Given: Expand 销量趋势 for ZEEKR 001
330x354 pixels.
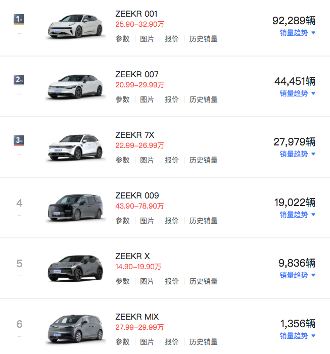Looking at the screenshot, I should 298,33.
